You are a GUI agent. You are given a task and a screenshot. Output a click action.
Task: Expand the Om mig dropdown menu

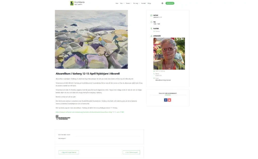point(136,3)
